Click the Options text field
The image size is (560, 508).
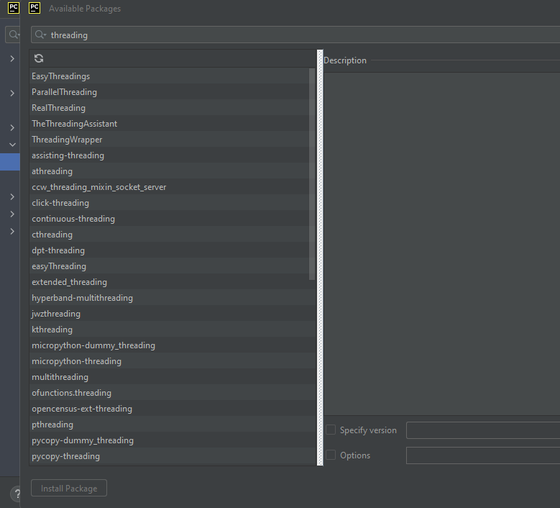pyautogui.click(x=483, y=455)
